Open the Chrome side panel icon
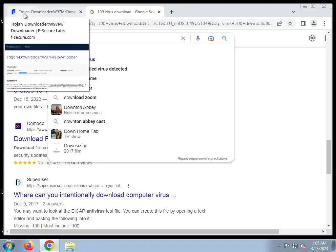Viewport: 336px width, 252px height. click(303, 23)
